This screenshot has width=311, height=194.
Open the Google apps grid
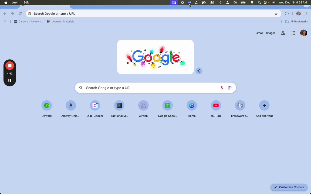pyautogui.click(x=293, y=33)
